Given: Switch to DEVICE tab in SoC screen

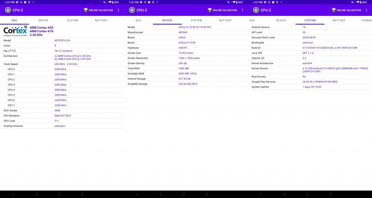Looking at the screenshot, I should (44, 20).
